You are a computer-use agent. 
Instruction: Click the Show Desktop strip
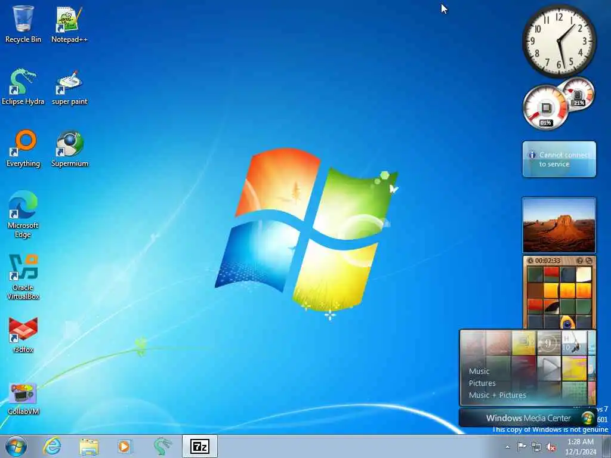tap(606, 446)
